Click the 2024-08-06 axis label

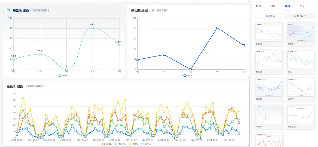pyautogui.click(x=230, y=140)
